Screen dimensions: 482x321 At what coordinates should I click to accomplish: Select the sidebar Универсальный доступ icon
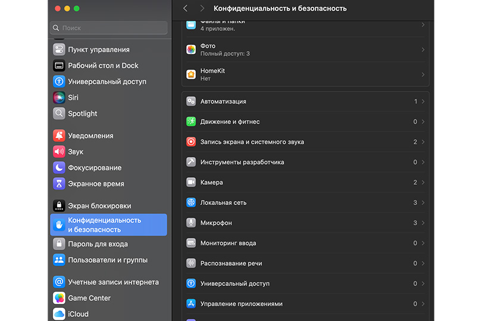pyautogui.click(x=59, y=81)
